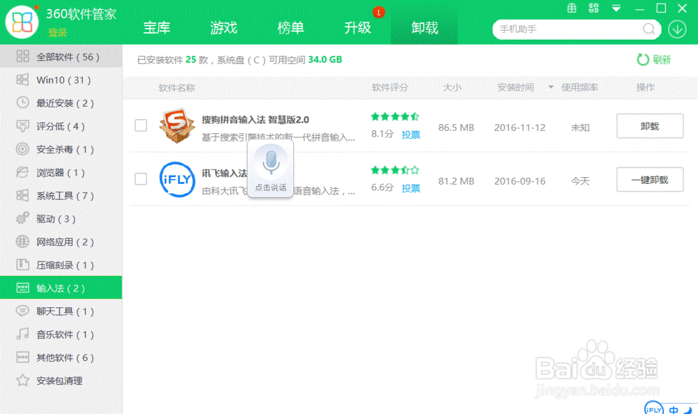Image resolution: width=698 pixels, height=414 pixels.
Task: Click the 聊天工具 chat bubble icon
Action: tap(22, 311)
